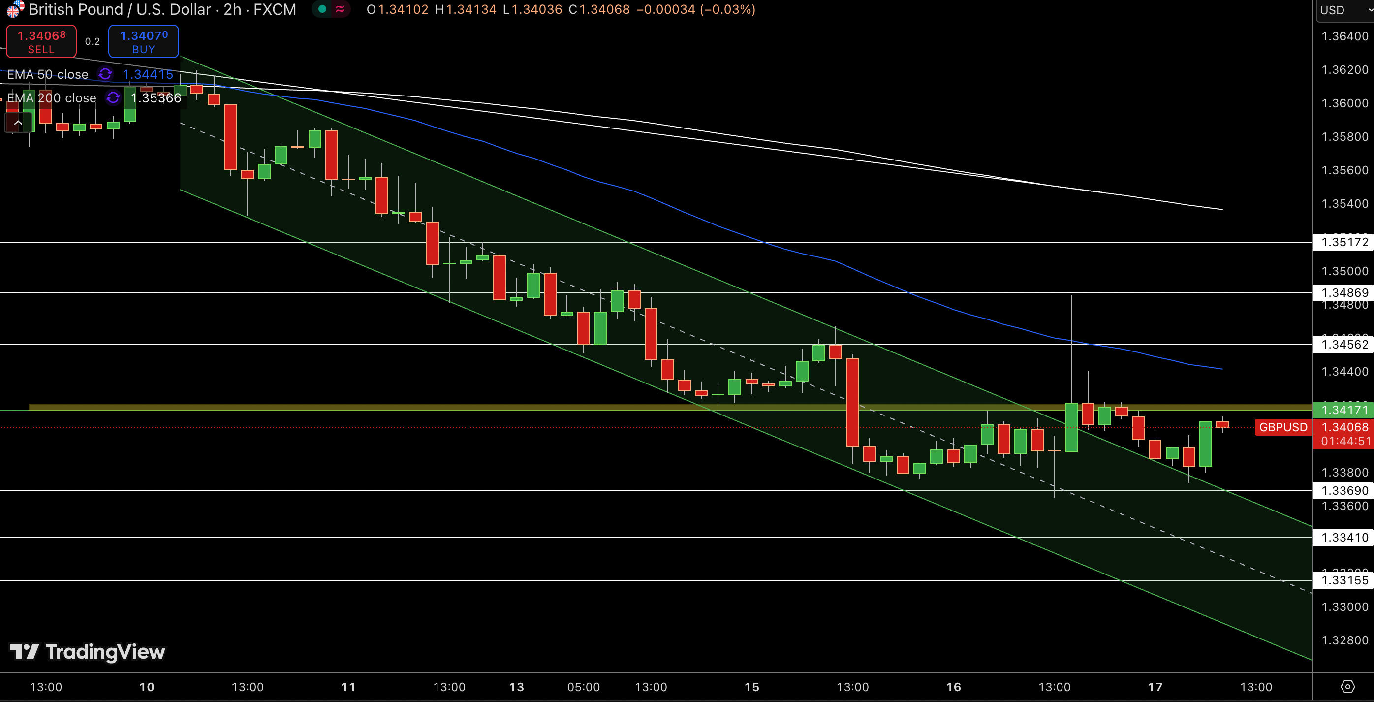1374x702 pixels.
Task: Click the 1.35400 price scale label
Action: pos(1344,204)
